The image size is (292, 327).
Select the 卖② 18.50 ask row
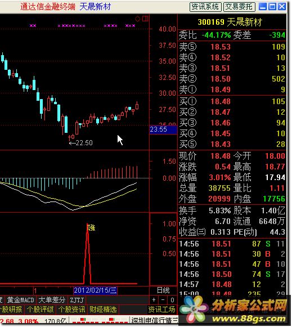232,79
